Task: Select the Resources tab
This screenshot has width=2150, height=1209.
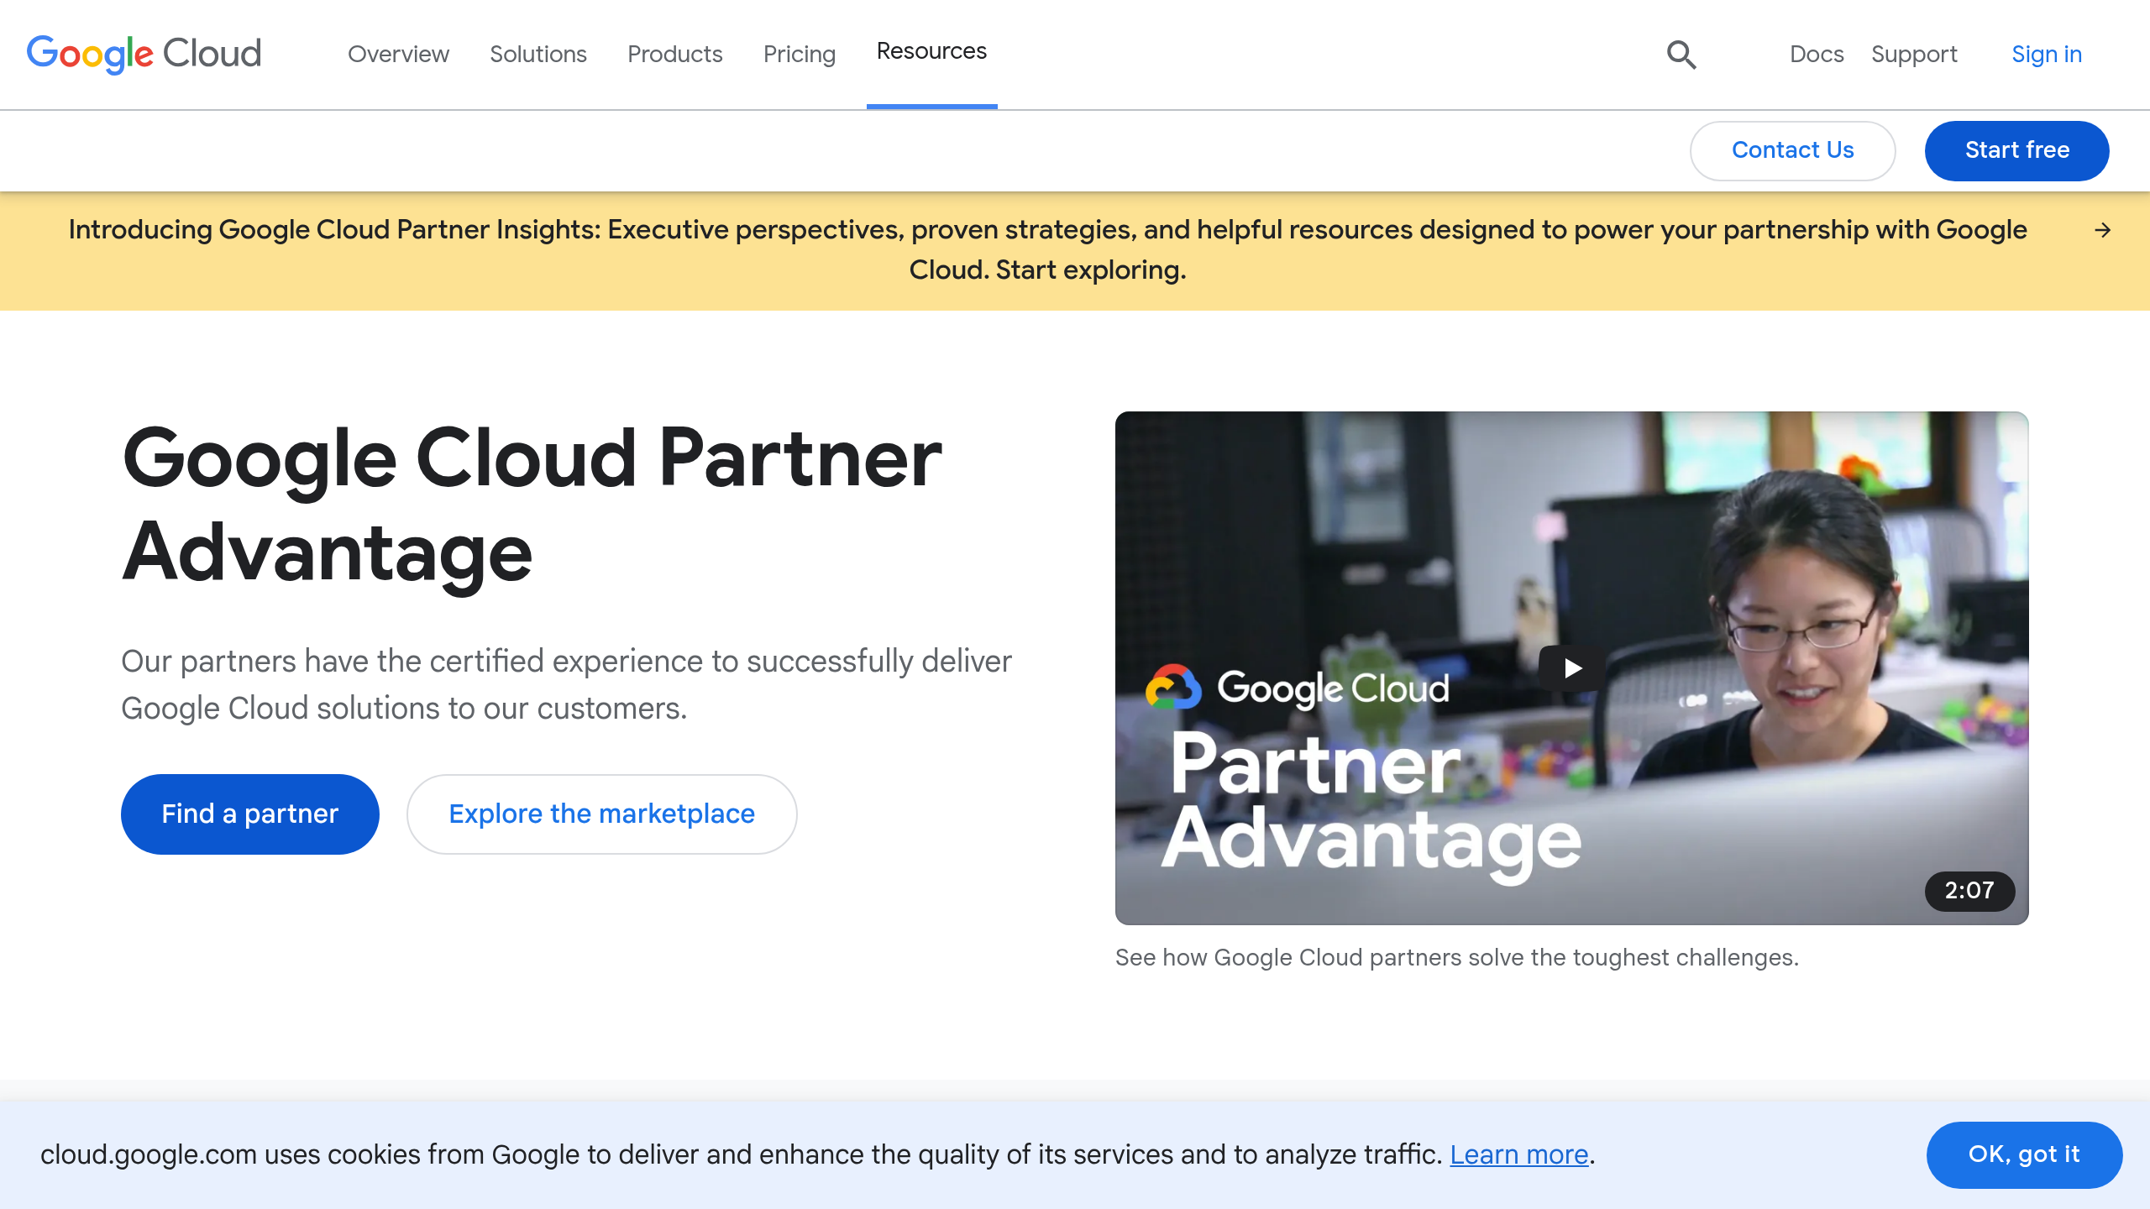Action: 931,52
